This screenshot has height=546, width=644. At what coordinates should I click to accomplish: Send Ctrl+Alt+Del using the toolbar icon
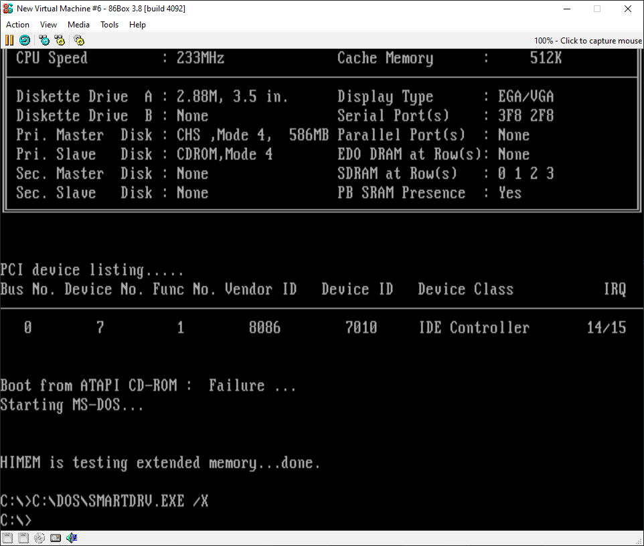click(44, 40)
